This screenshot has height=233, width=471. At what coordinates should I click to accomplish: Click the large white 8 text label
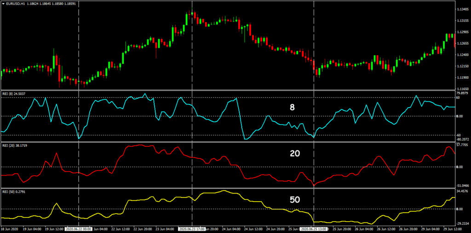pos(292,108)
